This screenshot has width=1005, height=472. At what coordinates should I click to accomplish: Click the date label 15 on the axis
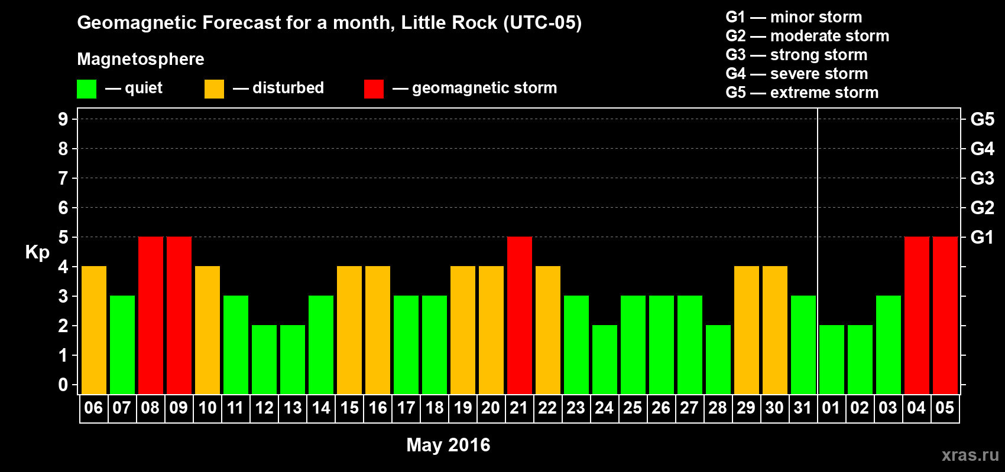pos(349,408)
